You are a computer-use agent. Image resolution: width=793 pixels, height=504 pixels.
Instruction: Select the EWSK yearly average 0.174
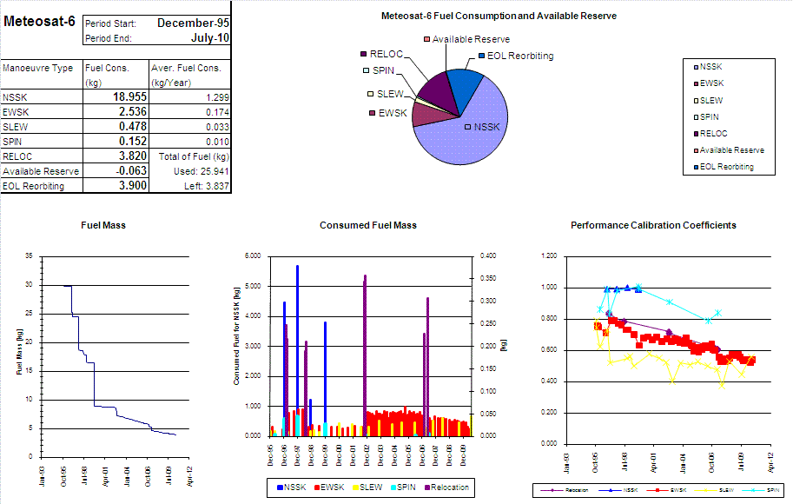coord(217,112)
